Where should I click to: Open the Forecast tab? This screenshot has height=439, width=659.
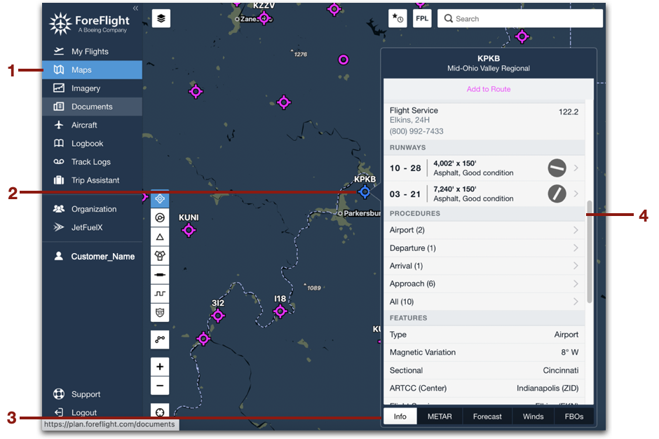[487, 417]
